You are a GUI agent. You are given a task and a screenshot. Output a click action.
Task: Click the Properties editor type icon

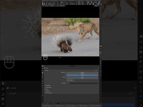coord(43,66)
